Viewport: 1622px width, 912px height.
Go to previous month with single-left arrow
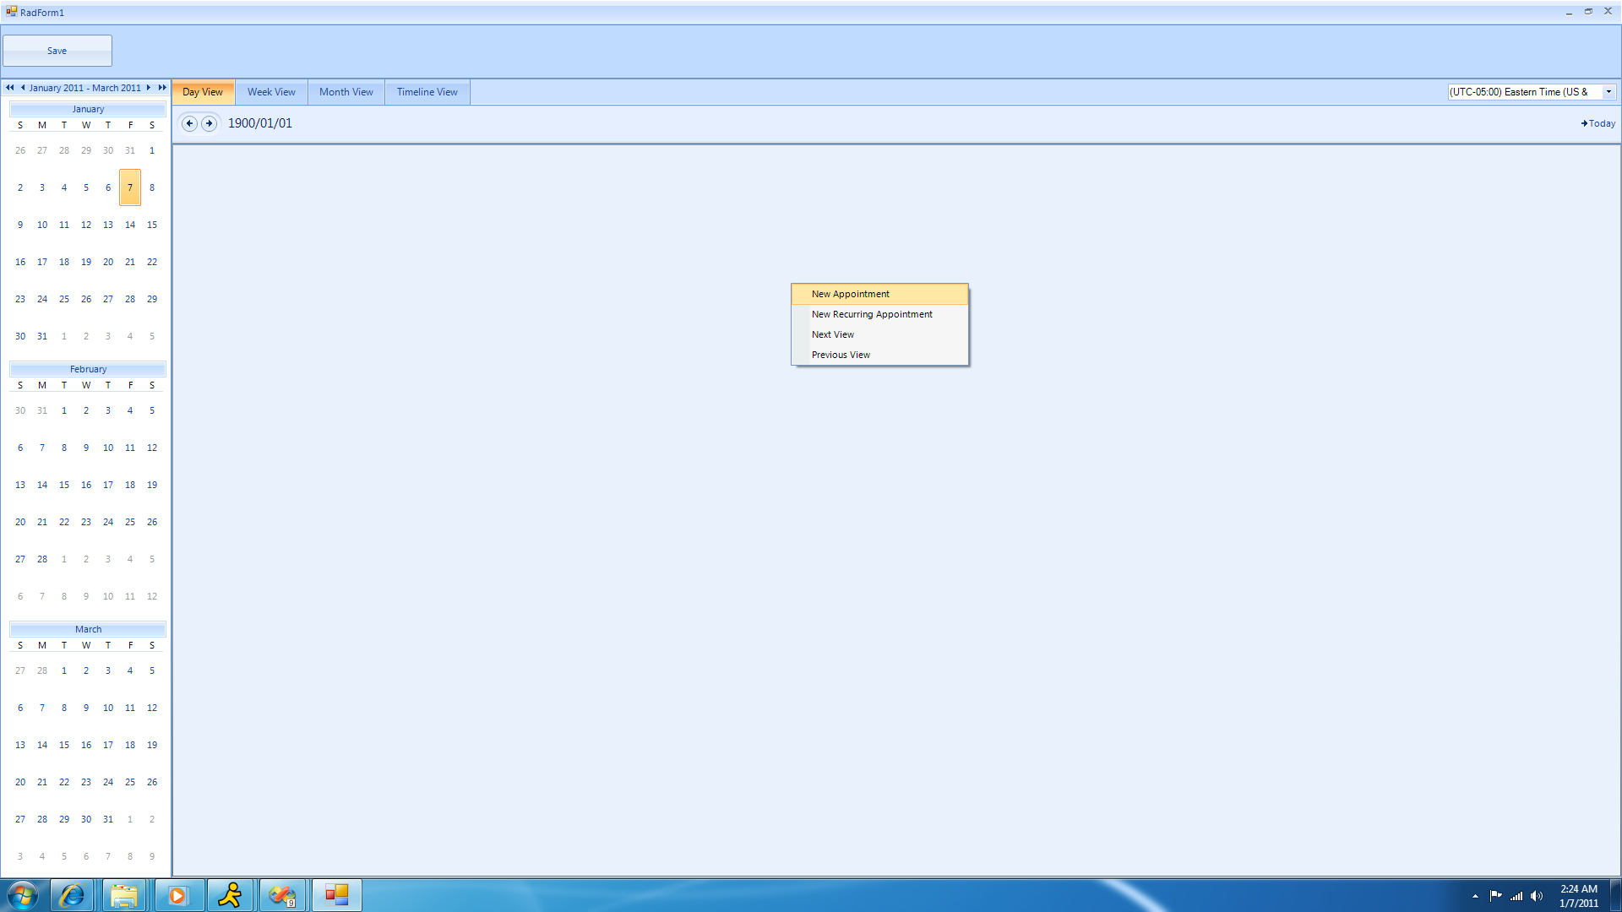pyautogui.click(x=23, y=88)
